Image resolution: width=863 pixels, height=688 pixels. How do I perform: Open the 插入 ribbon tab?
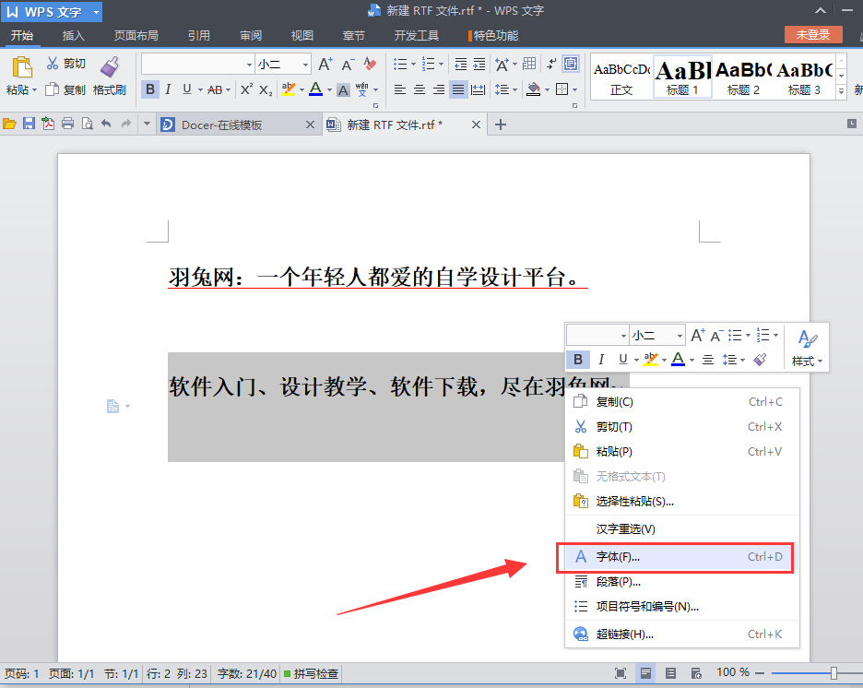(x=73, y=35)
